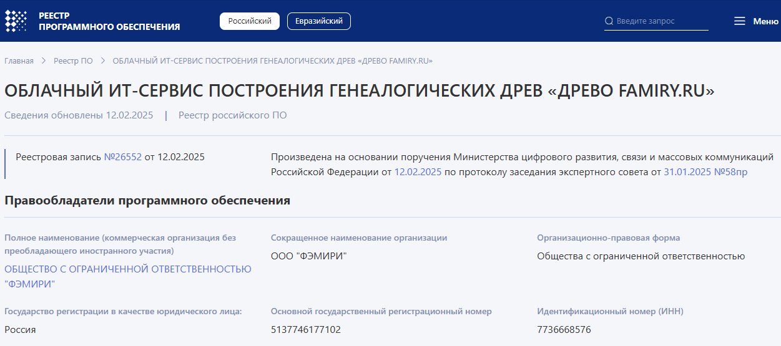Click the Общества с ограниченной ответственностью value
Image resolution: width=781 pixels, height=346 pixels.
coord(641,256)
